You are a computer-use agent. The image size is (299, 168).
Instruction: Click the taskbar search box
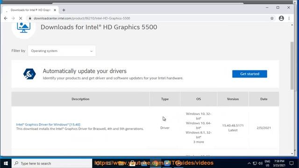coord(52,163)
